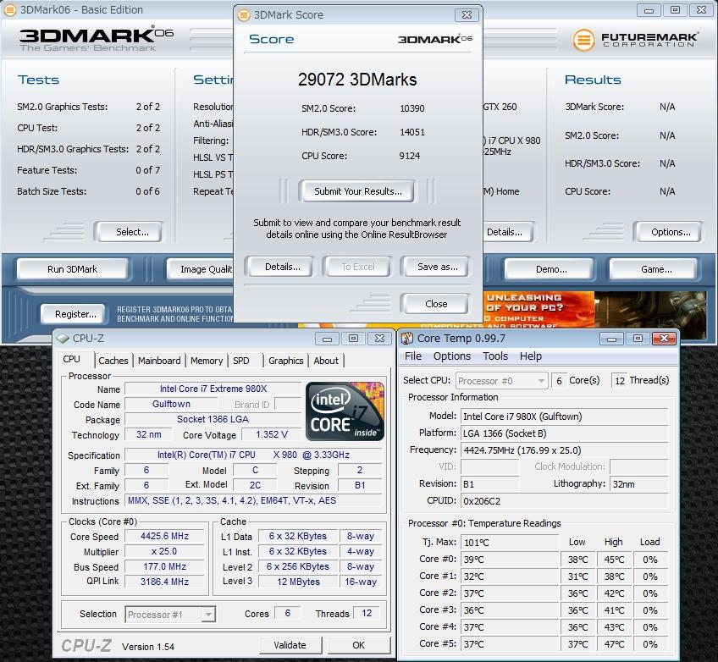Image resolution: width=718 pixels, height=662 pixels.
Task: Click the Intel Core i7 inside logo
Action: (x=345, y=411)
